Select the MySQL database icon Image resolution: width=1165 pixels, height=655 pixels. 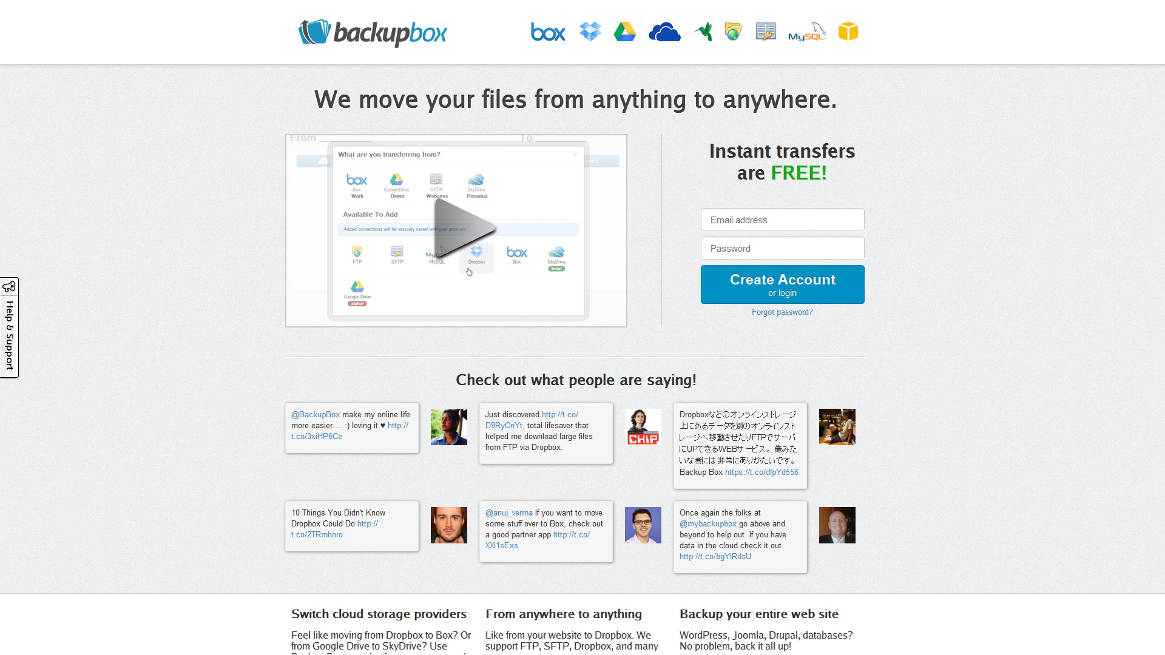806,32
